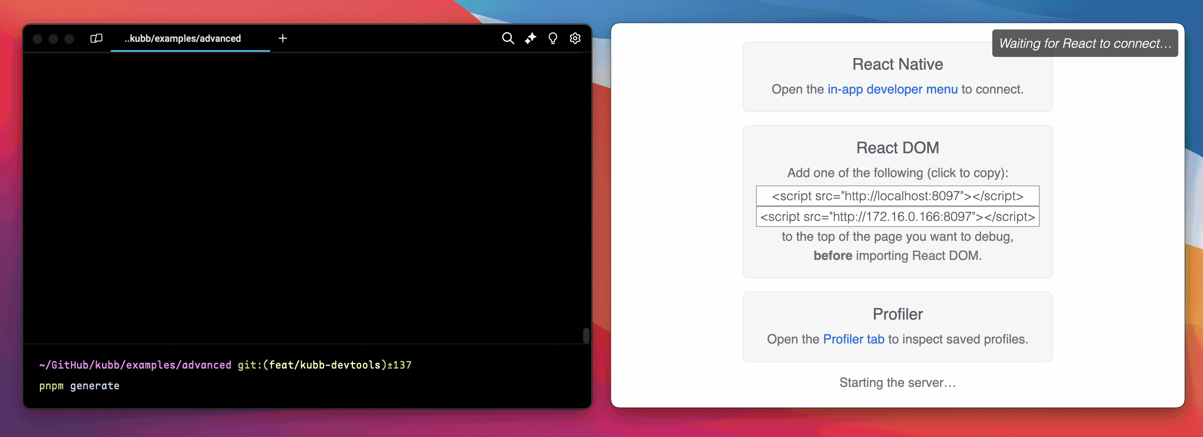Open the terminal search magnifier icon
This screenshot has width=1203, height=437.
coord(507,38)
